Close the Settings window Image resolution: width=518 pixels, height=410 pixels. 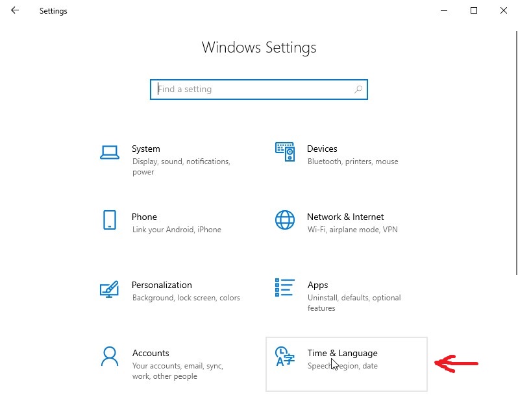[x=504, y=10]
